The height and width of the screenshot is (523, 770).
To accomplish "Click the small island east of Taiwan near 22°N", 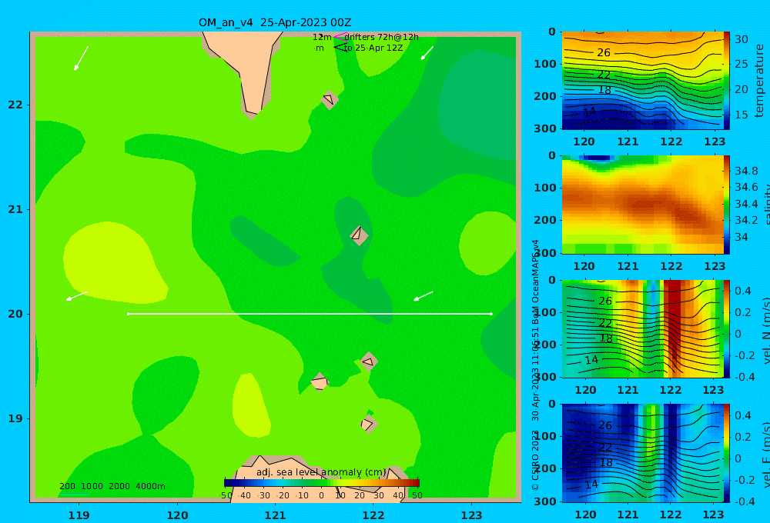I will [330, 99].
